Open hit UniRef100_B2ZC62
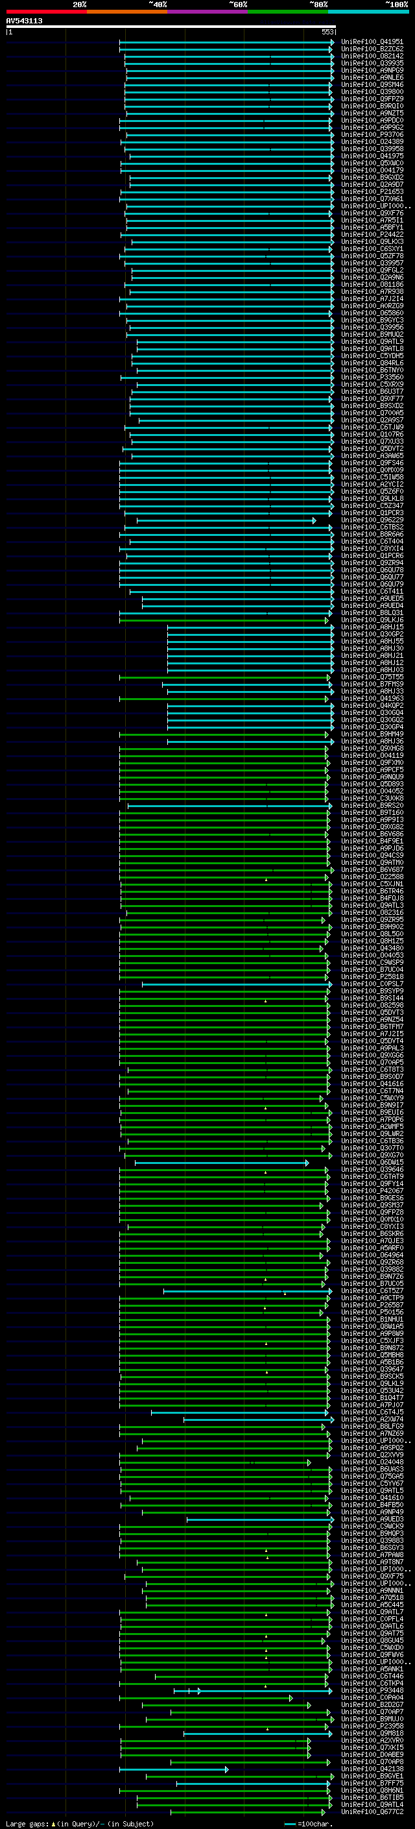 372,49
